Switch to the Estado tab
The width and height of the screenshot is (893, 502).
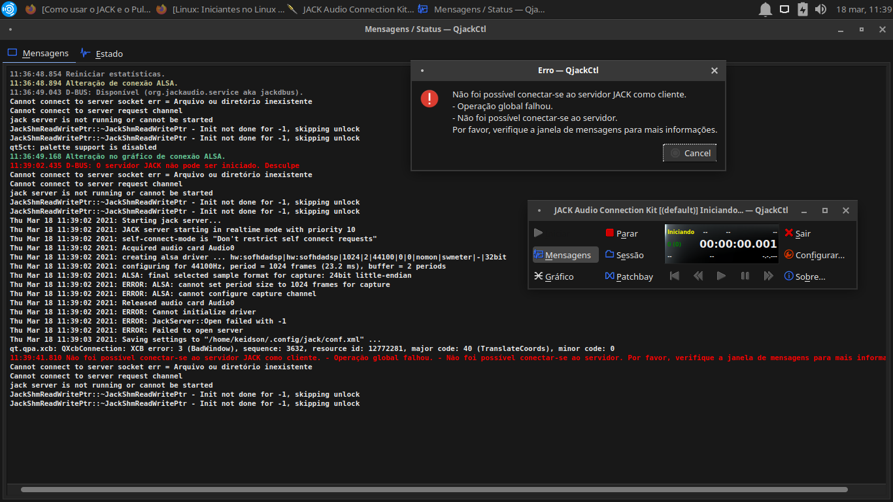click(101, 54)
